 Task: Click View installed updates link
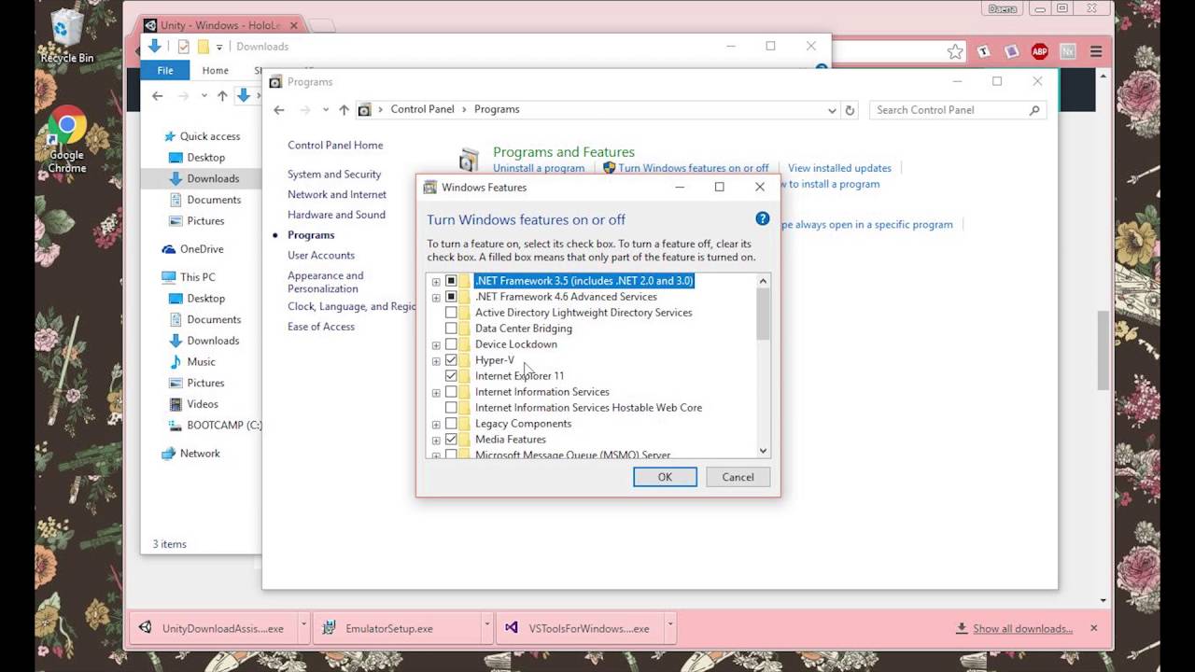pyautogui.click(x=839, y=168)
